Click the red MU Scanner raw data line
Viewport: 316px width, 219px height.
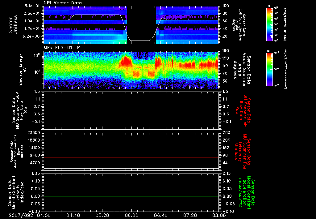tap(131, 120)
